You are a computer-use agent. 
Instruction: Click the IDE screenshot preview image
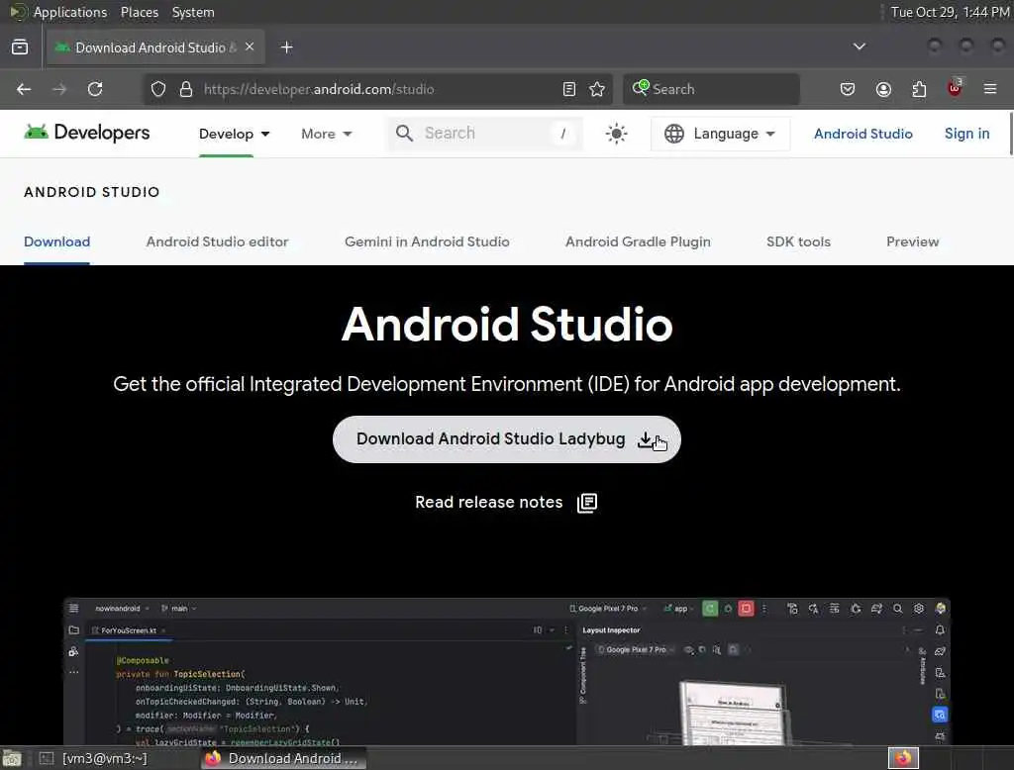507,671
